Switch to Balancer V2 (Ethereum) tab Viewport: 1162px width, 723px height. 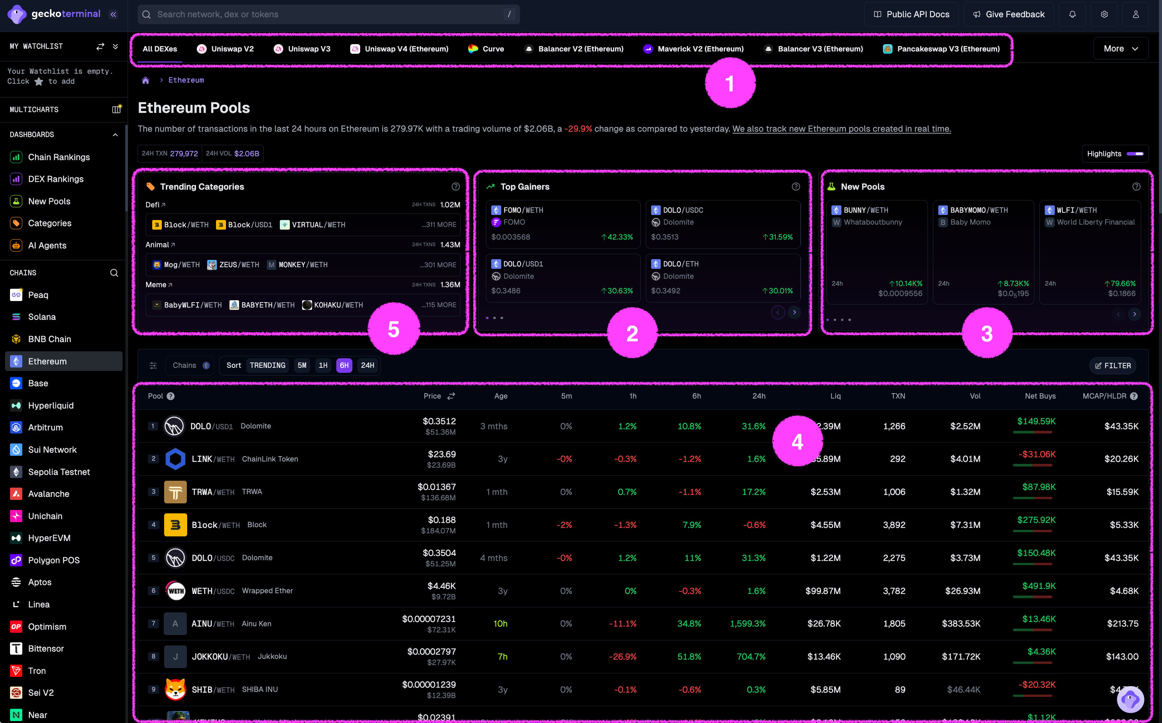click(574, 49)
